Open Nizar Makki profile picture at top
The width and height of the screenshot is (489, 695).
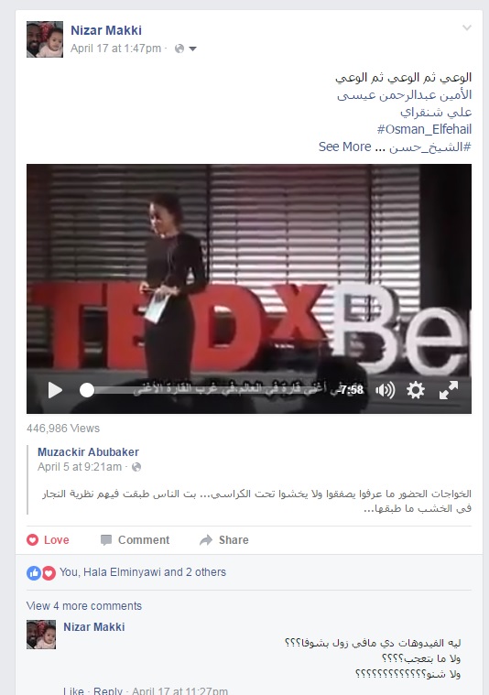pyautogui.click(x=45, y=39)
